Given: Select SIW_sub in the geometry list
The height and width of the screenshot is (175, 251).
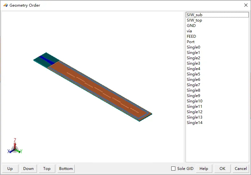Looking at the screenshot, I should click(217, 15).
